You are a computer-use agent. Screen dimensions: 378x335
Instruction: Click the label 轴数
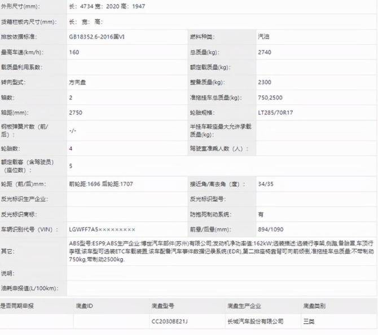pyautogui.click(x=8, y=98)
